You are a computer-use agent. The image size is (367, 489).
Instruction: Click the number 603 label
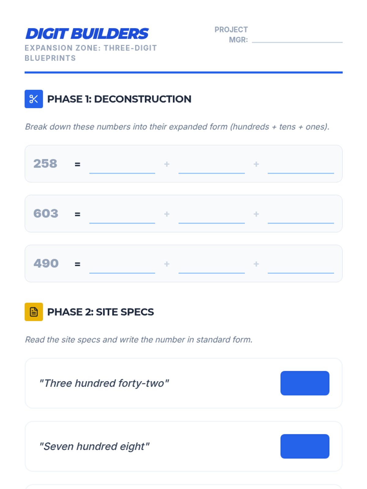pos(46,214)
